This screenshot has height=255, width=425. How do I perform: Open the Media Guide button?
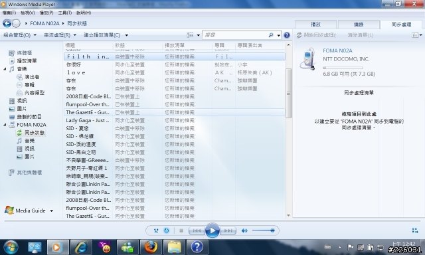click(x=25, y=211)
